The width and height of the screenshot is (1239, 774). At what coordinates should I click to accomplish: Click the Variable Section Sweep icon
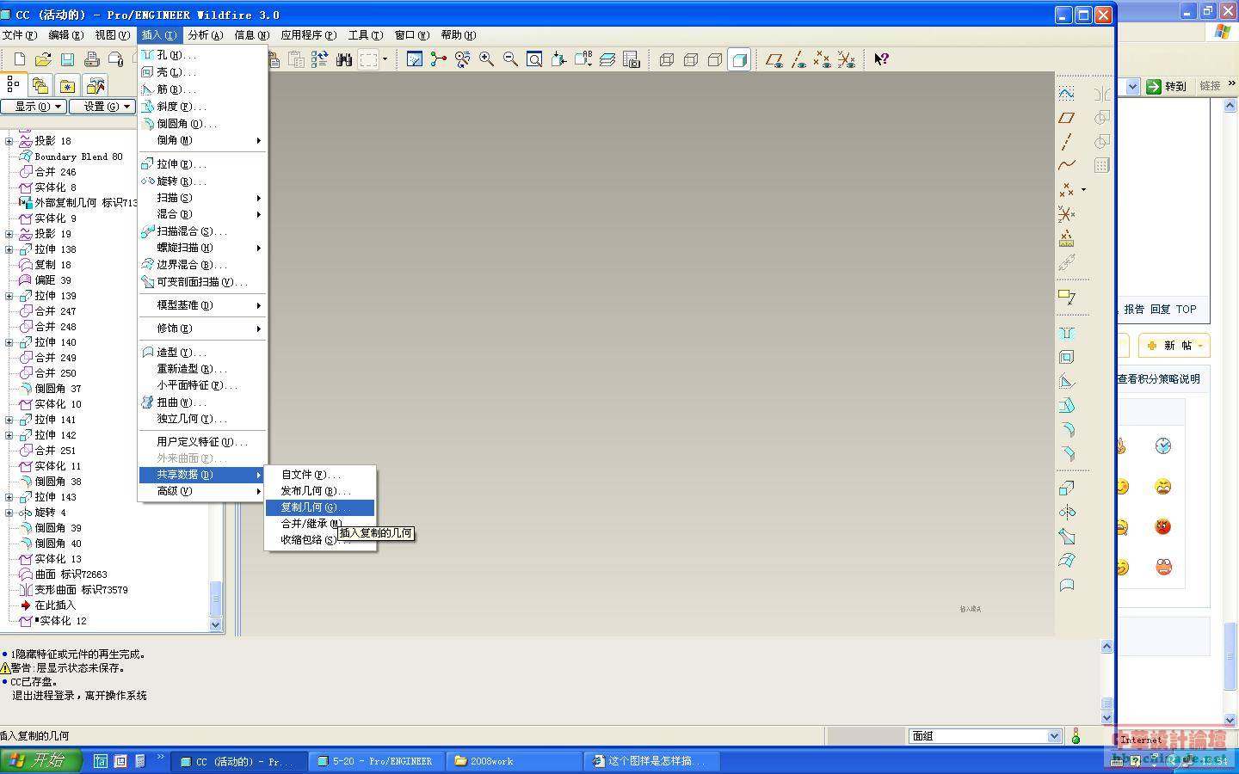click(x=1067, y=537)
